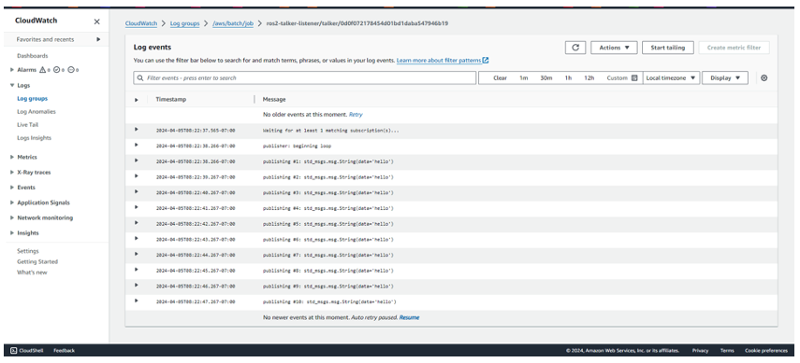Refresh the log events list

point(575,48)
